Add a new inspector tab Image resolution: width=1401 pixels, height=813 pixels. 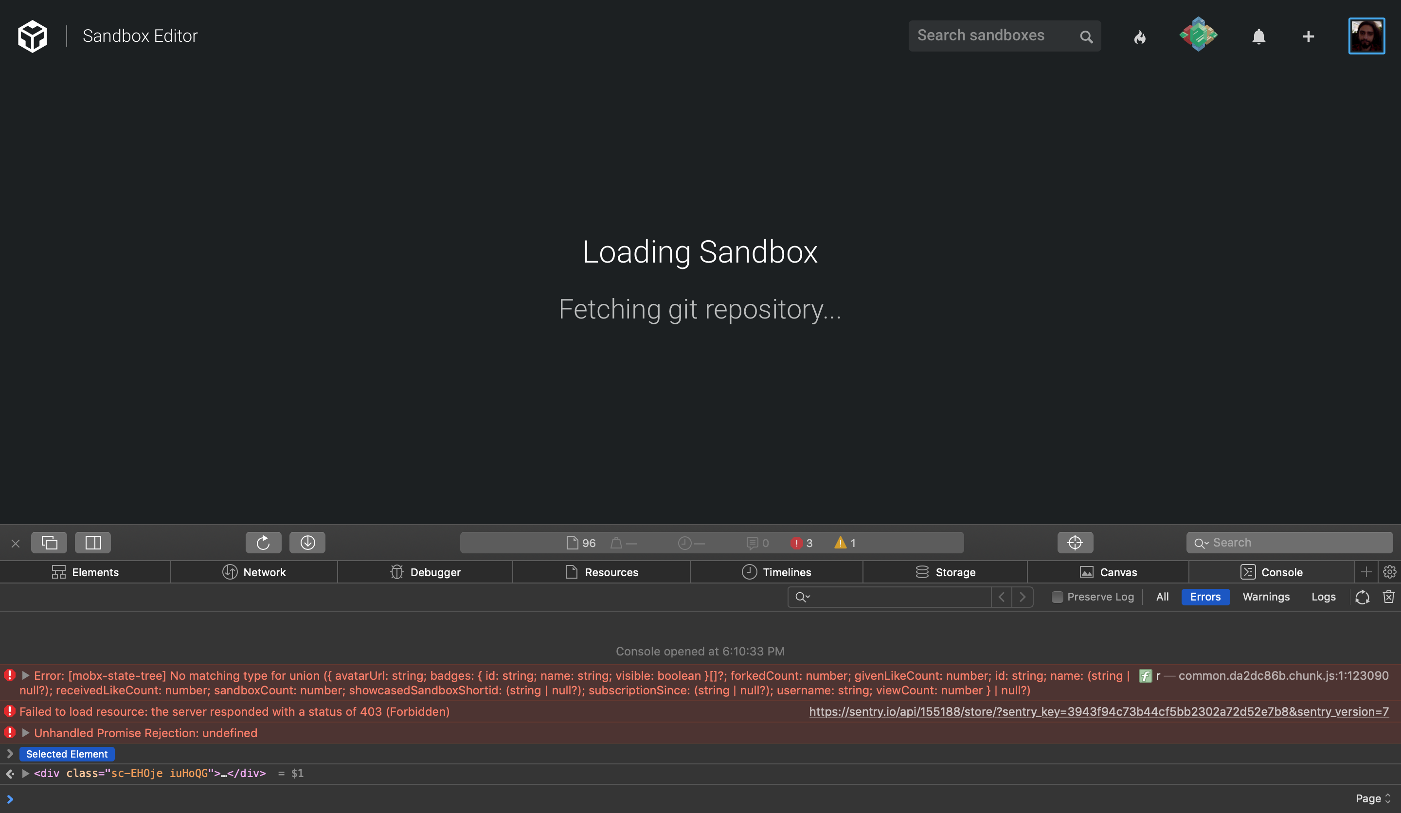coord(1366,572)
